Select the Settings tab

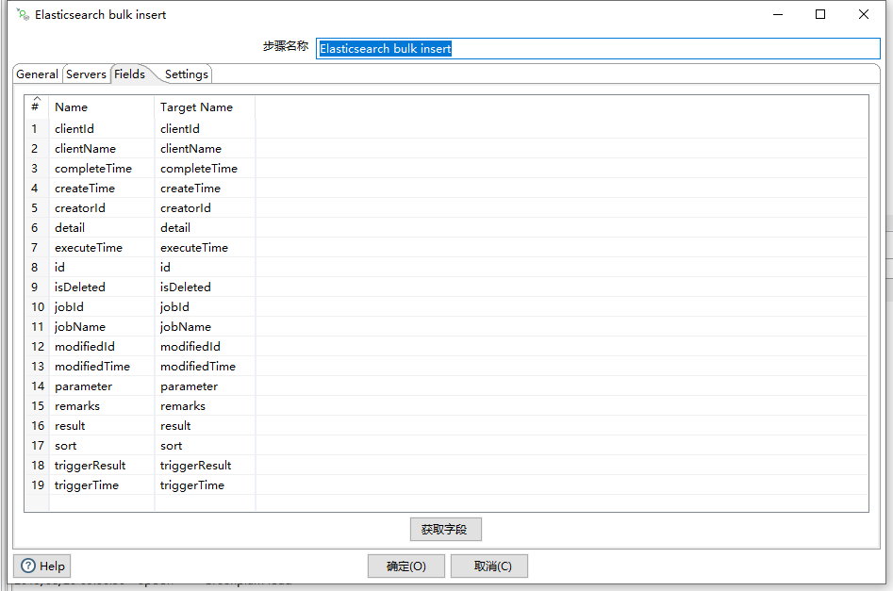[x=186, y=74]
